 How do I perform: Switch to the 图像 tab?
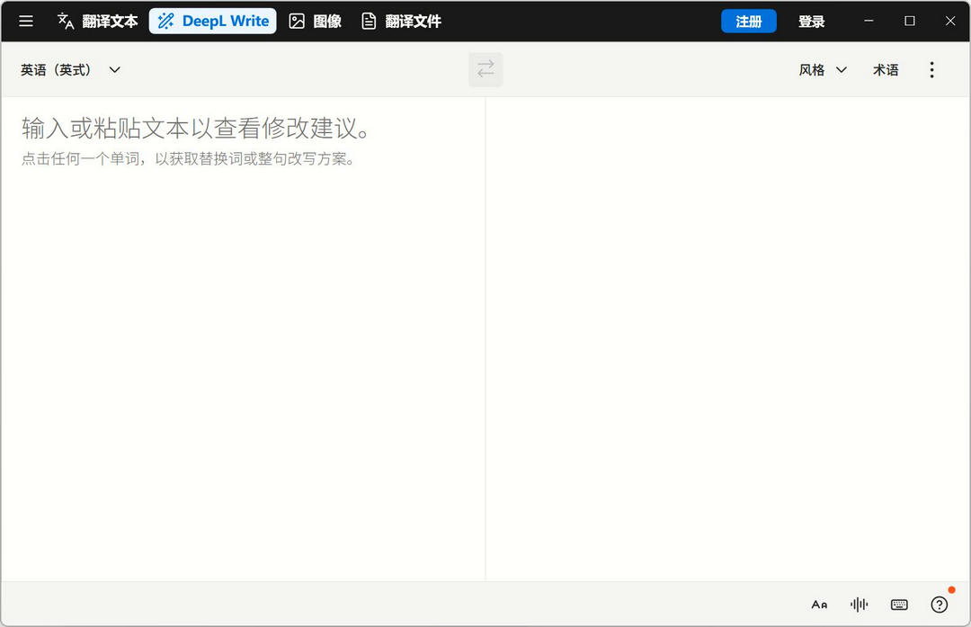(315, 21)
